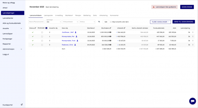Switch to the Lønnsposter tab
198x108 pixels.
[48, 16]
